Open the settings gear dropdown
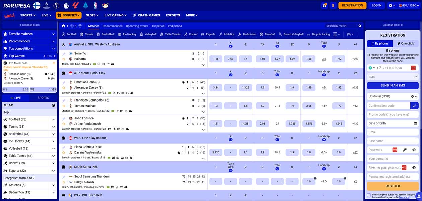 point(392,5)
